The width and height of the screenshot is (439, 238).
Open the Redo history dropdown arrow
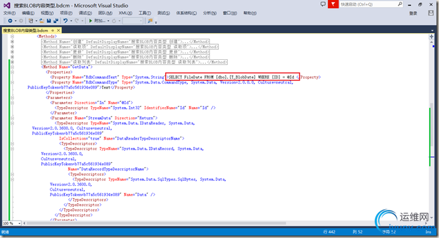(x=82, y=21)
